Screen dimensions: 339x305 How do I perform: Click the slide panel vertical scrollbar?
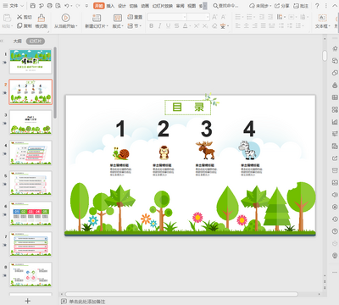pyautogui.click(x=55, y=82)
